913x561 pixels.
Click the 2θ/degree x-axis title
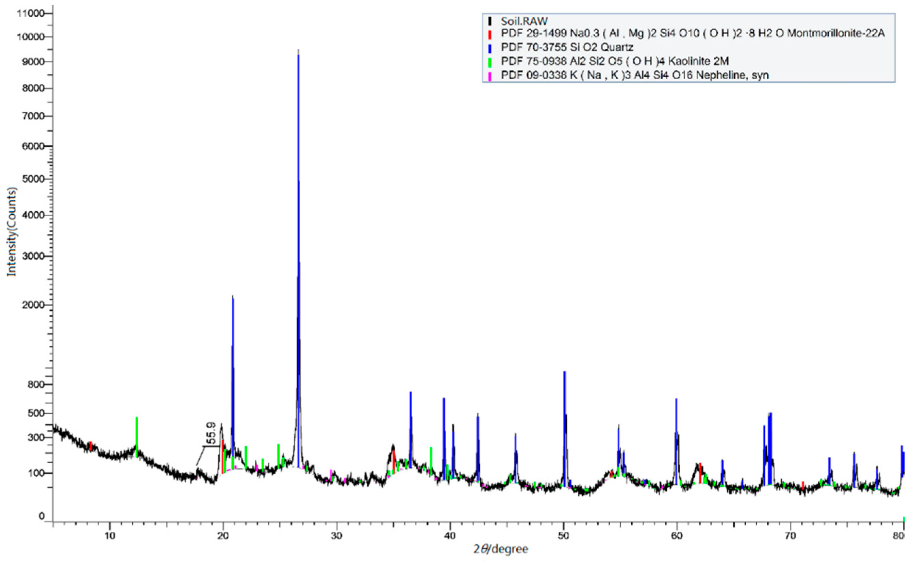[x=500, y=549]
